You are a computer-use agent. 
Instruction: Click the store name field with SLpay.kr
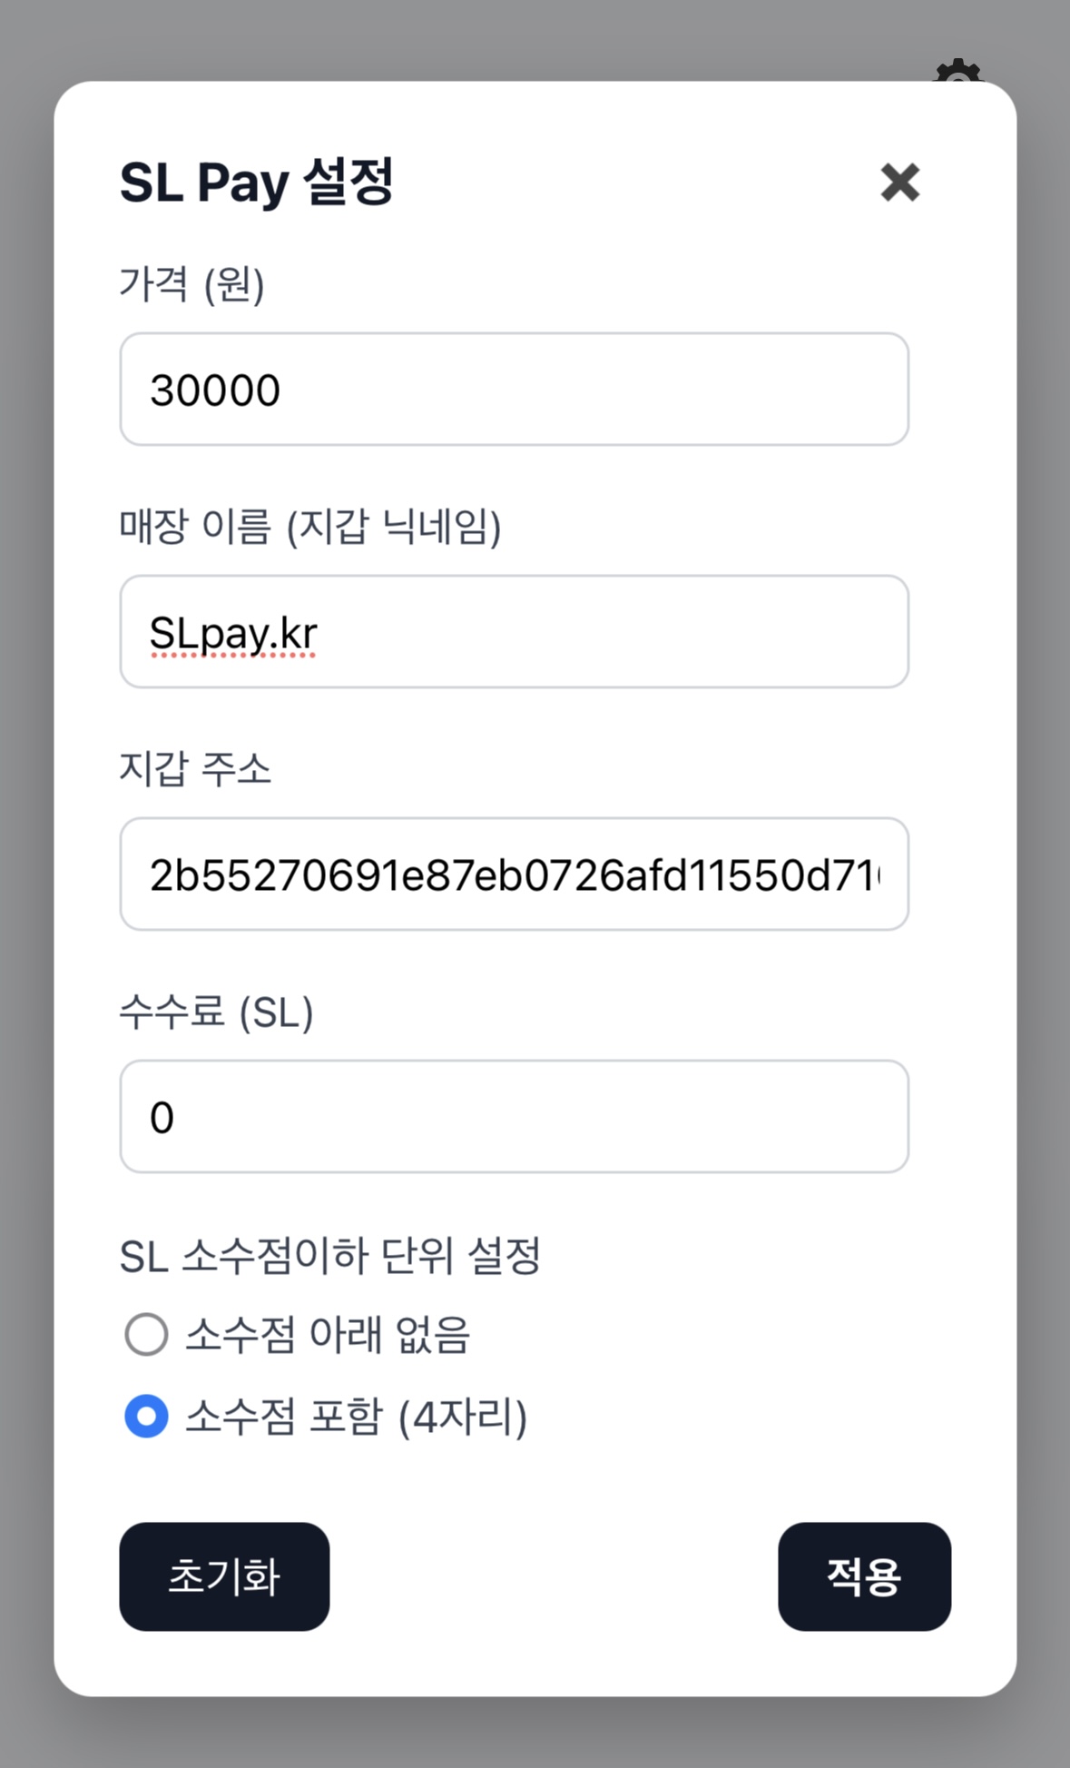tap(514, 632)
